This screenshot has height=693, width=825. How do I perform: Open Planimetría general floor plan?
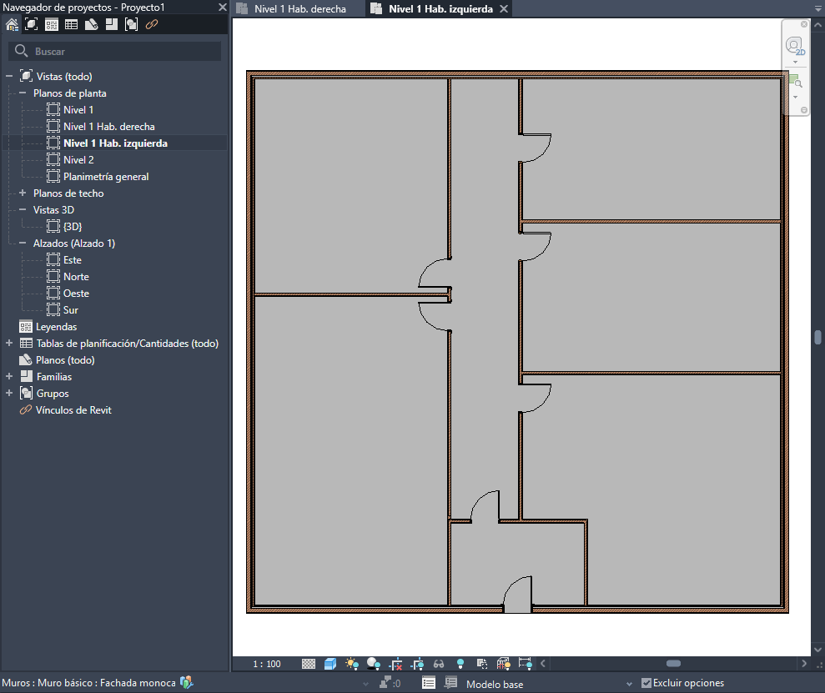tap(105, 177)
